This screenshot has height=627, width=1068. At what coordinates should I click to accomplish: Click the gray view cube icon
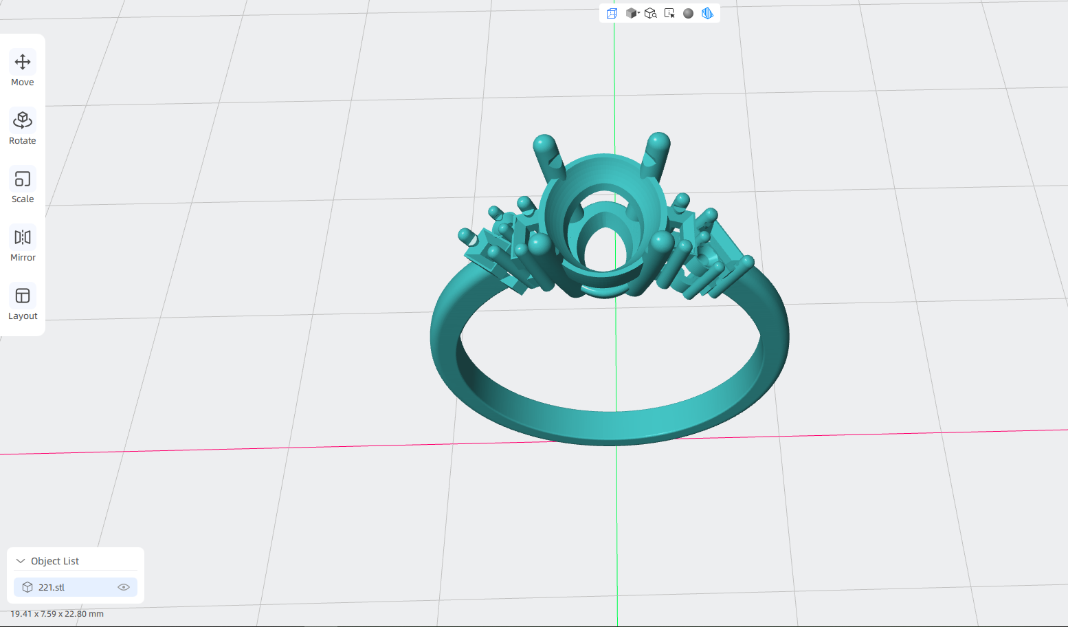tap(631, 13)
